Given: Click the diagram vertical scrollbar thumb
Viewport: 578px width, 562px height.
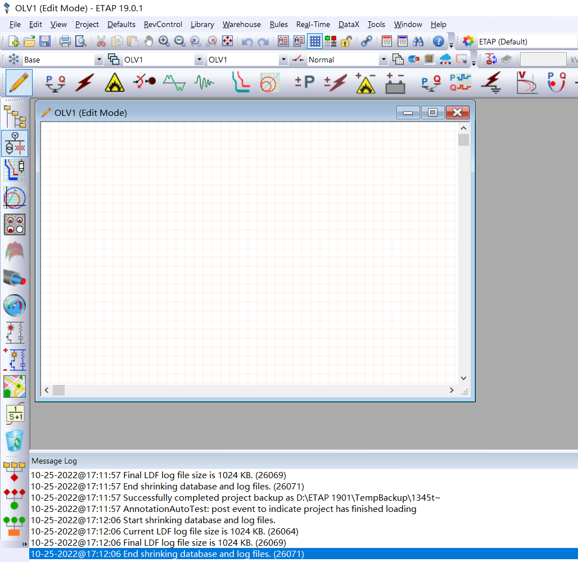Looking at the screenshot, I should click(x=464, y=140).
